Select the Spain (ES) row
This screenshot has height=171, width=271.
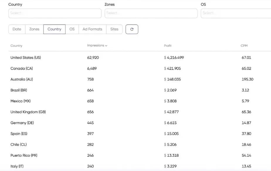tap(140, 134)
